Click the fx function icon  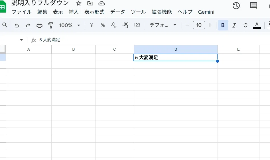[34, 40]
